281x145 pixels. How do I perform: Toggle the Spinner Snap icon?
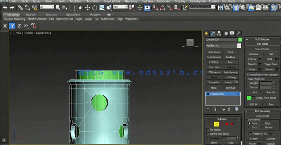pos(177,8)
